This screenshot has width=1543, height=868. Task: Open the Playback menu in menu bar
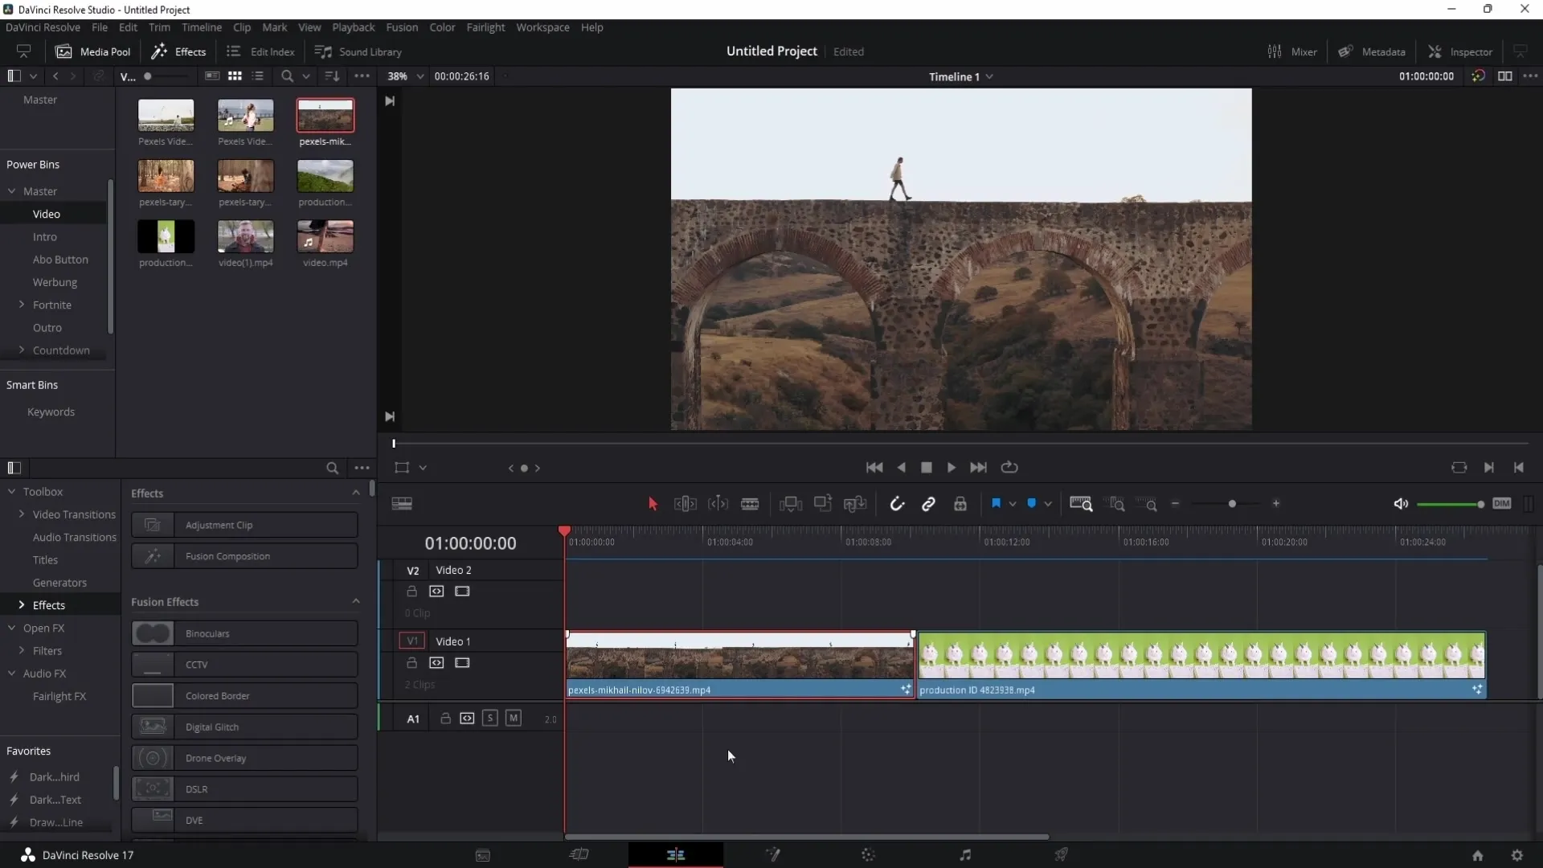354,27
